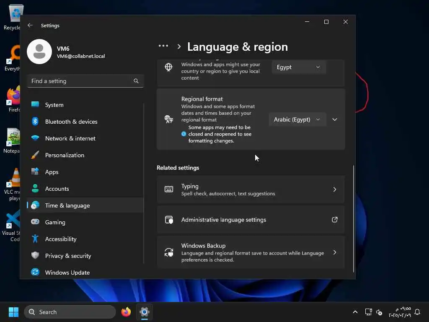Open Accessibility settings category
Screen dimensions: 429x322
pyautogui.click(x=85, y=239)
